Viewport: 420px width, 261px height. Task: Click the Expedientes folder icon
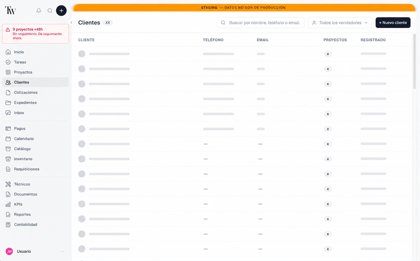point(8,103)
